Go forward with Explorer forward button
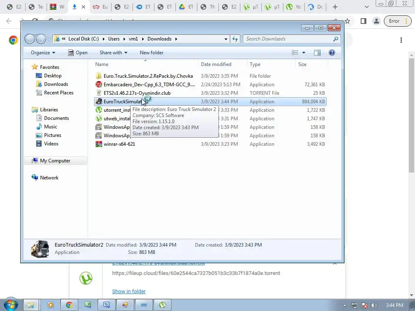 click(41, 39)
